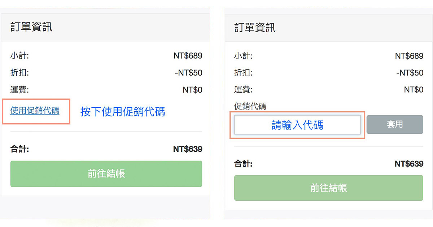Click NT$689 subtotal in the 使用促銷代碼 link panel
The image size is (433, 227).
188,56
